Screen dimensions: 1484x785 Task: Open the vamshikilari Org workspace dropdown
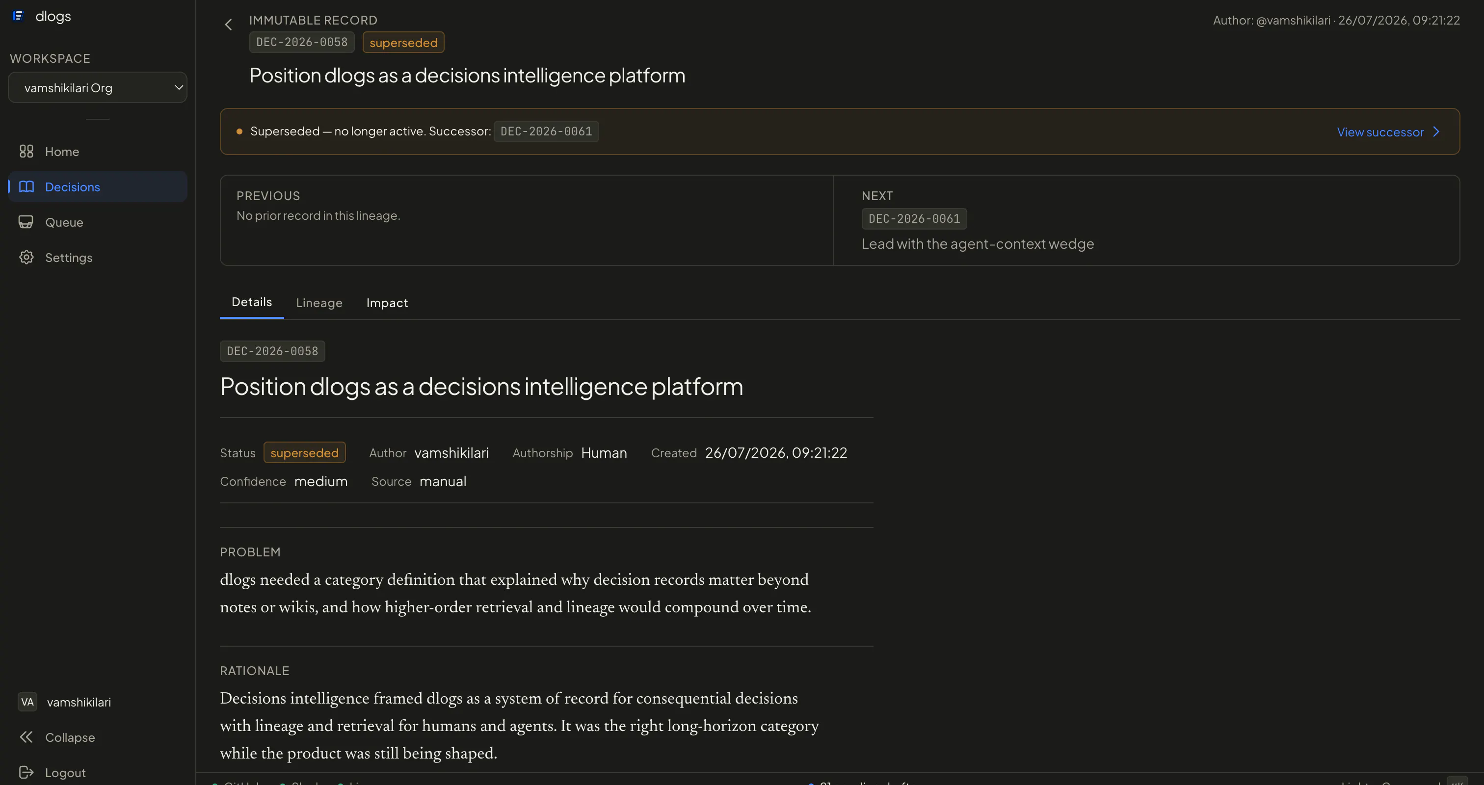coord(97,87)
